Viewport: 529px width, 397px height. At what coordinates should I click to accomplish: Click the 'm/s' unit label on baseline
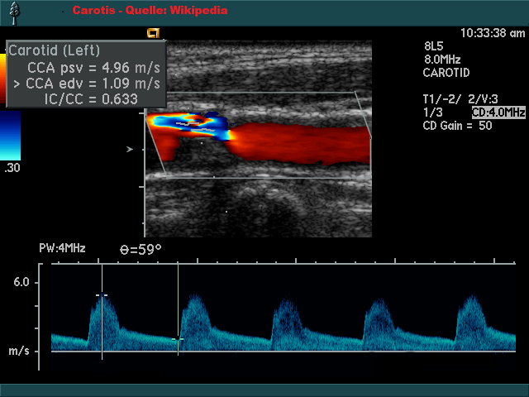click(19, 351)
